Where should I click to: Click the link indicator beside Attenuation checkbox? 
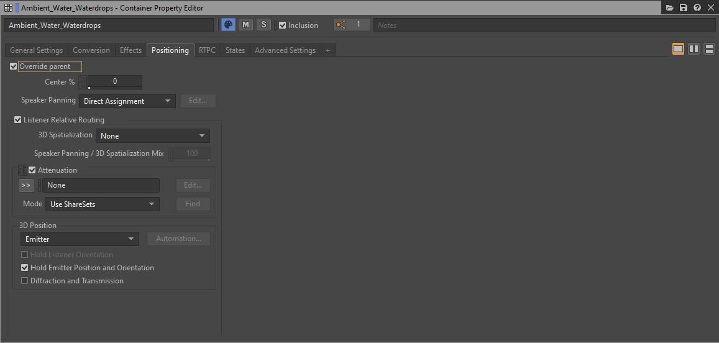(x=20, y=170)
